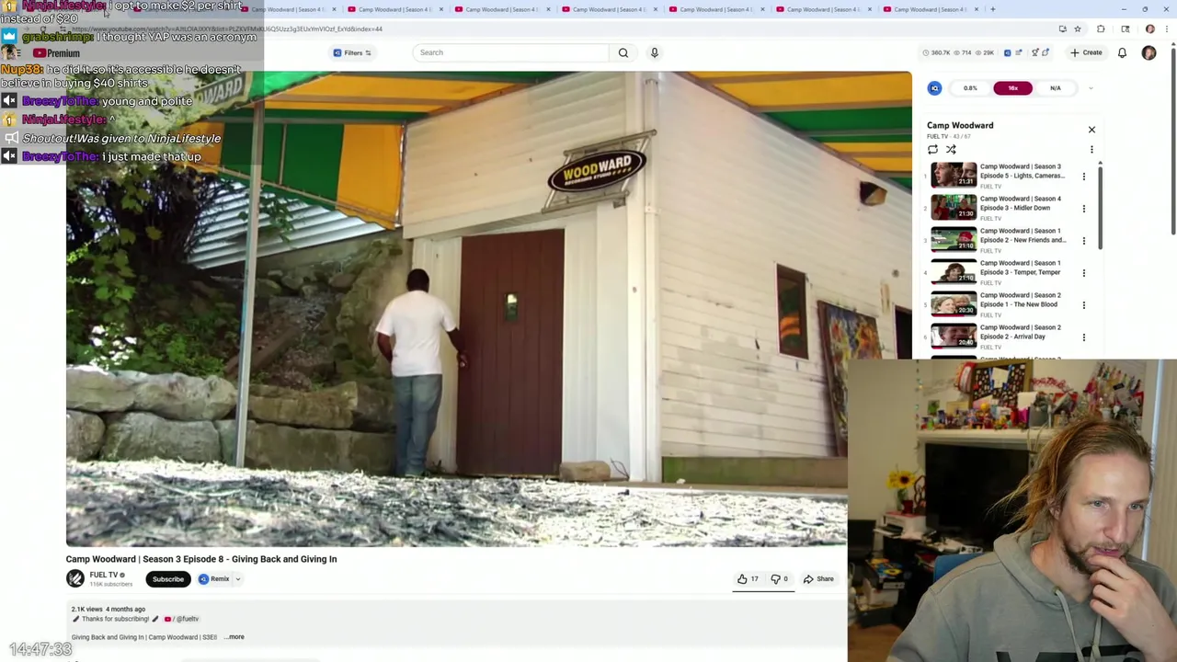Play Season 1 Episode 3 Temper thumbnail
This screenshot has height=662, width=1177.
tap(954, 272)
